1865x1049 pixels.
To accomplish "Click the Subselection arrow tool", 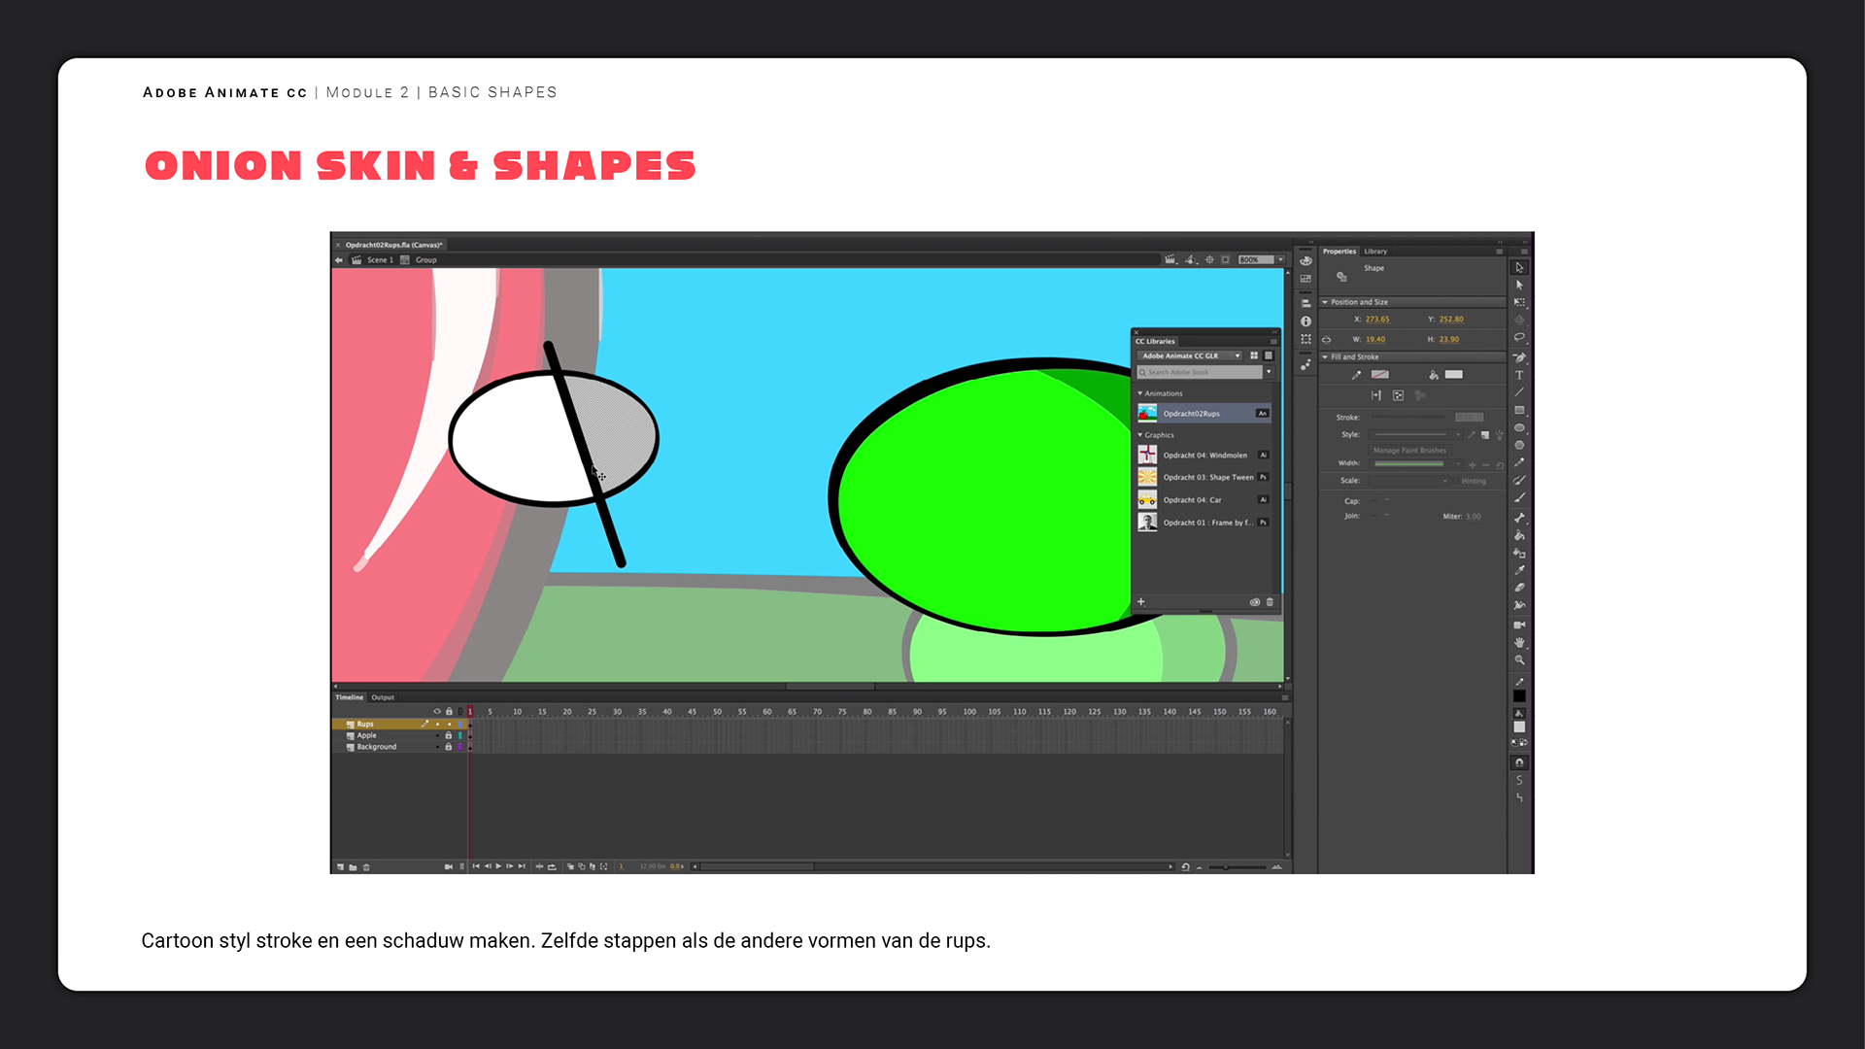I will point(1519,285).
